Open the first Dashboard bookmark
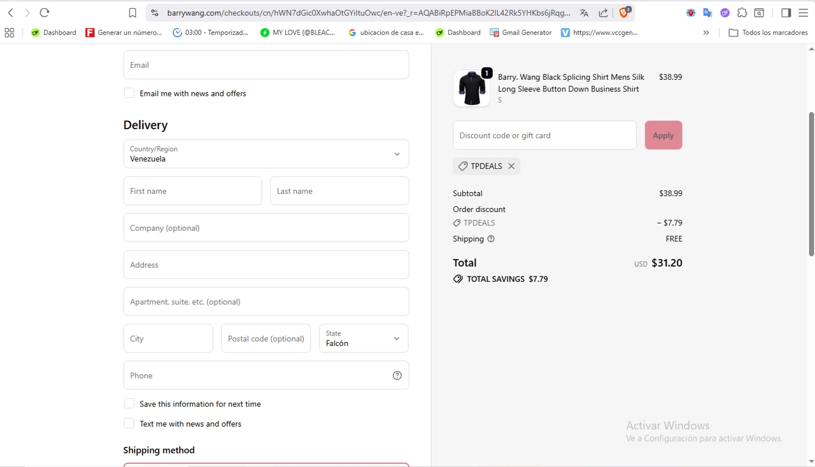Screen dimensions: 815x467 click(54, 33)
